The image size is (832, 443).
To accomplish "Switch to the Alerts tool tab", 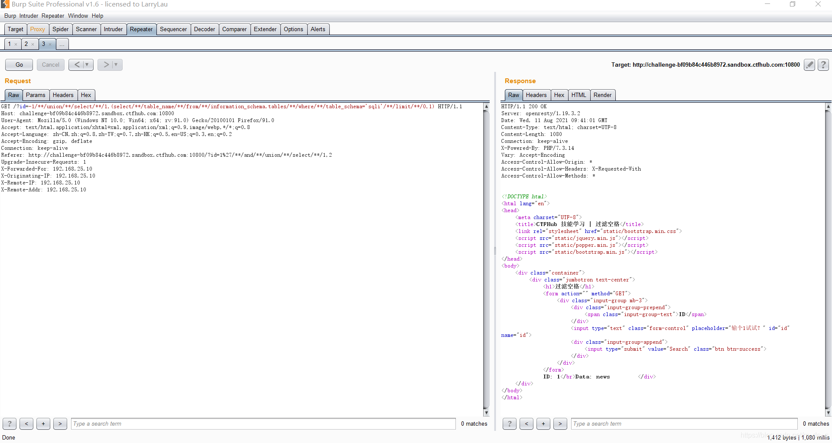I will click(x=318, y=29).
